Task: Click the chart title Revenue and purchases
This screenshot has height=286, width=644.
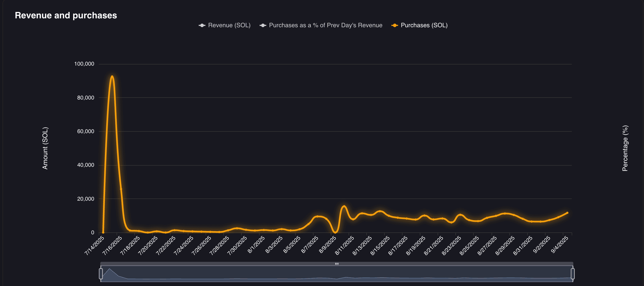Action: coord(66,16)
